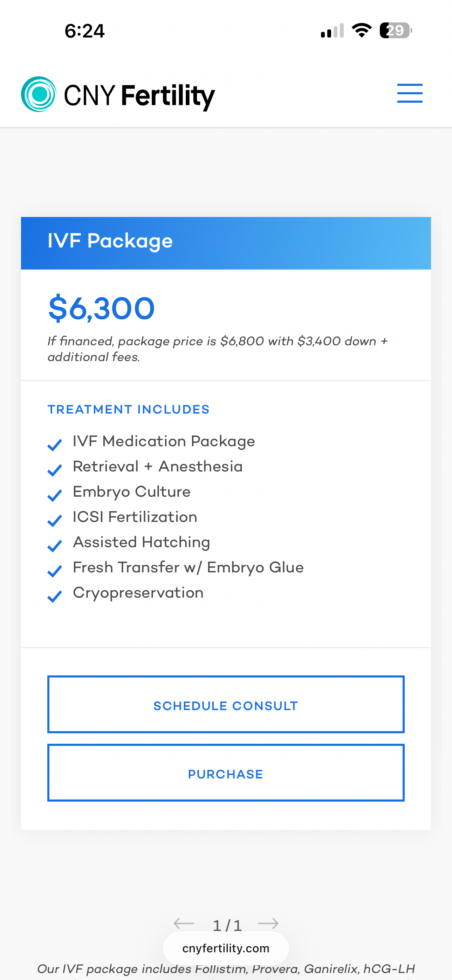Tap the 1/1 slide counter
Screen dimensions: 452x980
click(x=227, y=925)
